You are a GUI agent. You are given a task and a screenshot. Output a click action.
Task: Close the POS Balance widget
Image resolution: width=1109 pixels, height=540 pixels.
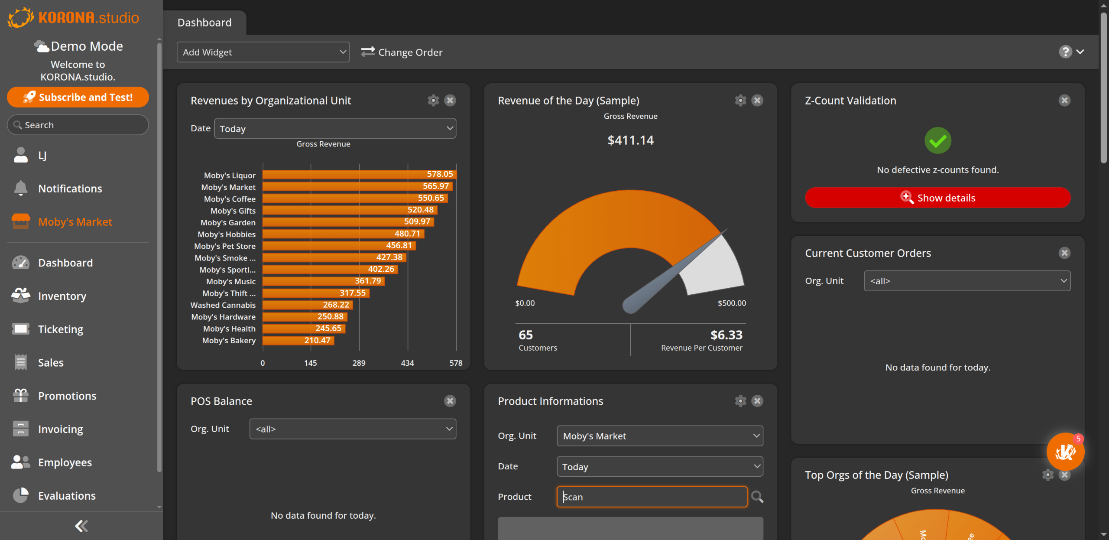point(450,401)
